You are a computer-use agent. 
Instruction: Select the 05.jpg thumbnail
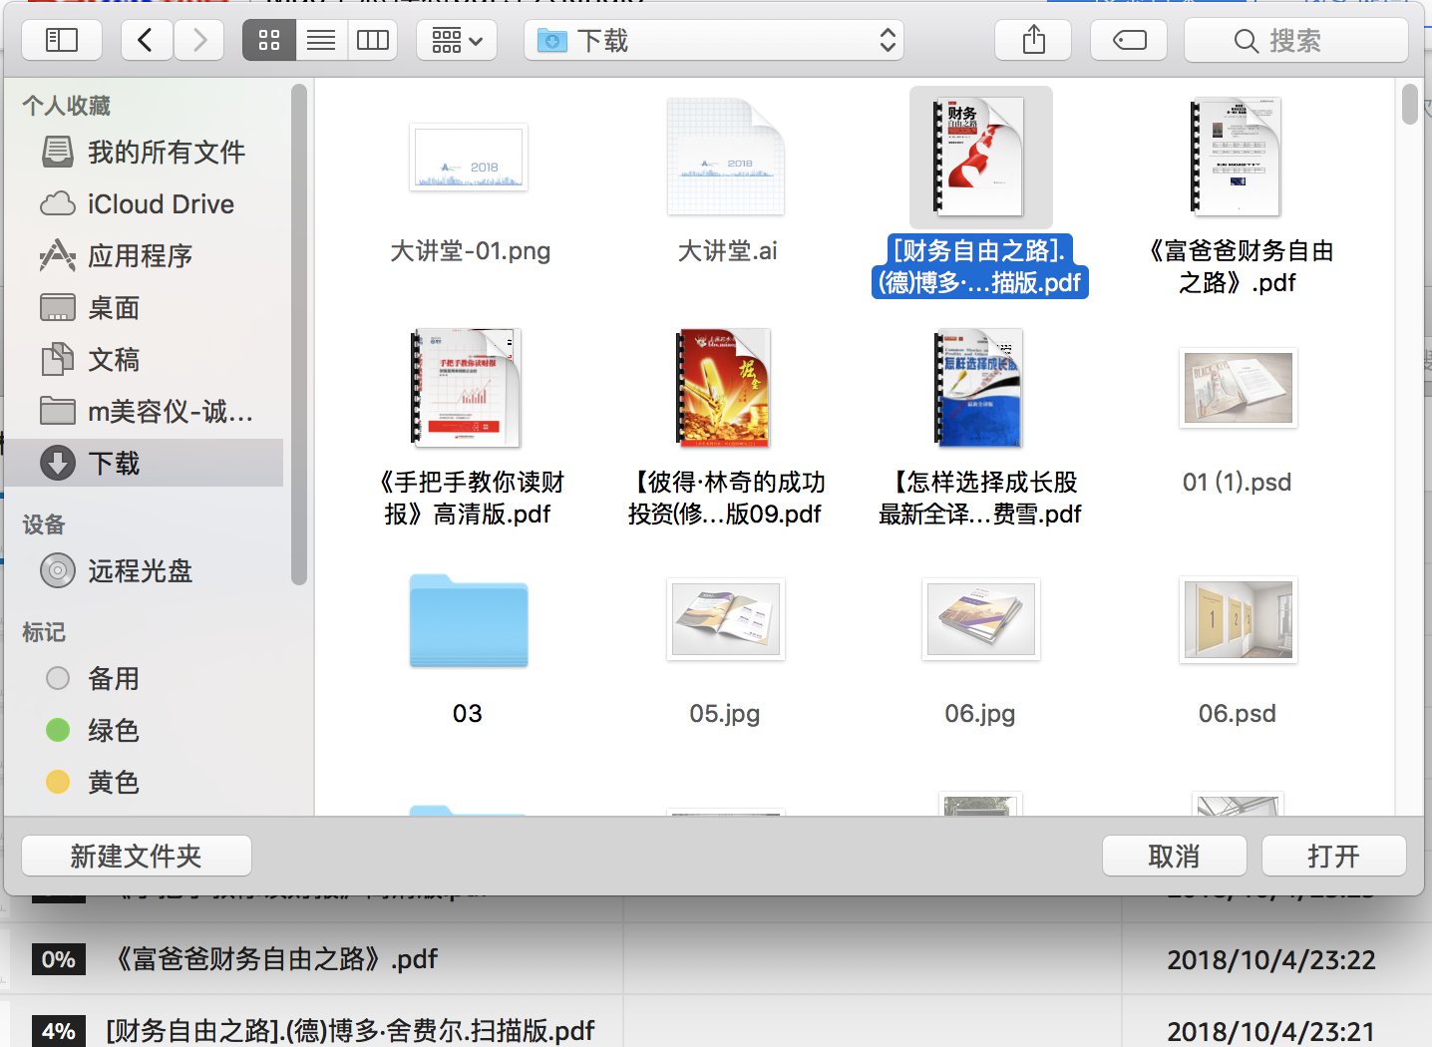(x=726, y=619)
